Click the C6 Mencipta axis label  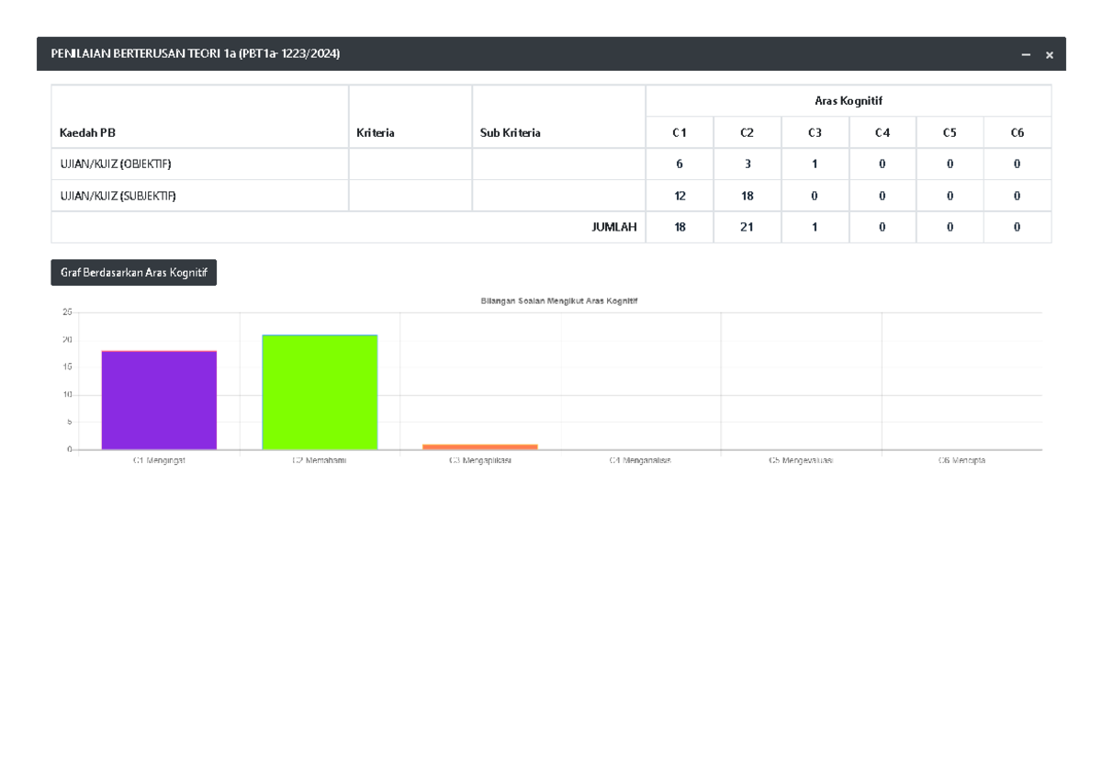tap(961, 460)
